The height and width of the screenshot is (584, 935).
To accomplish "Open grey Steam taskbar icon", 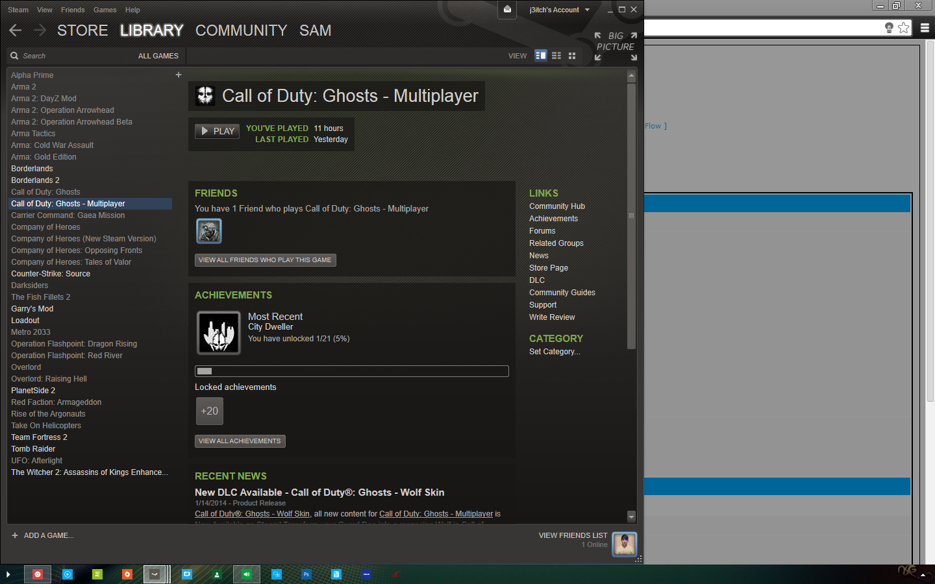I will click(155, 574).
